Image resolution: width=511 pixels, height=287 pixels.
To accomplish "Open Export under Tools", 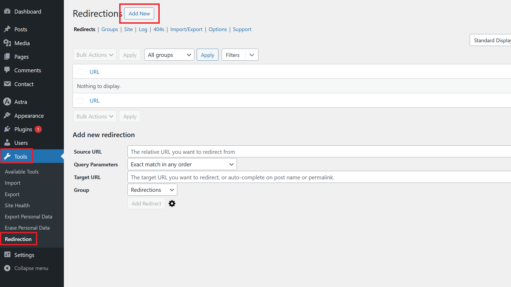I will 12,194.
